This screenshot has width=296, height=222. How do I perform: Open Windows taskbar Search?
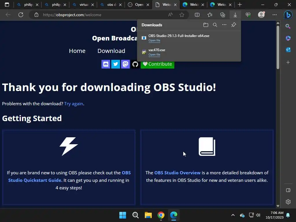pos(135,215)
